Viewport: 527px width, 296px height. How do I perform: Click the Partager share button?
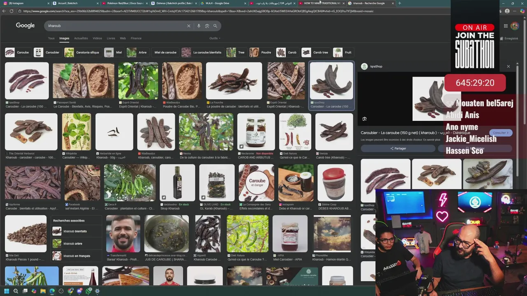point(398,148)
